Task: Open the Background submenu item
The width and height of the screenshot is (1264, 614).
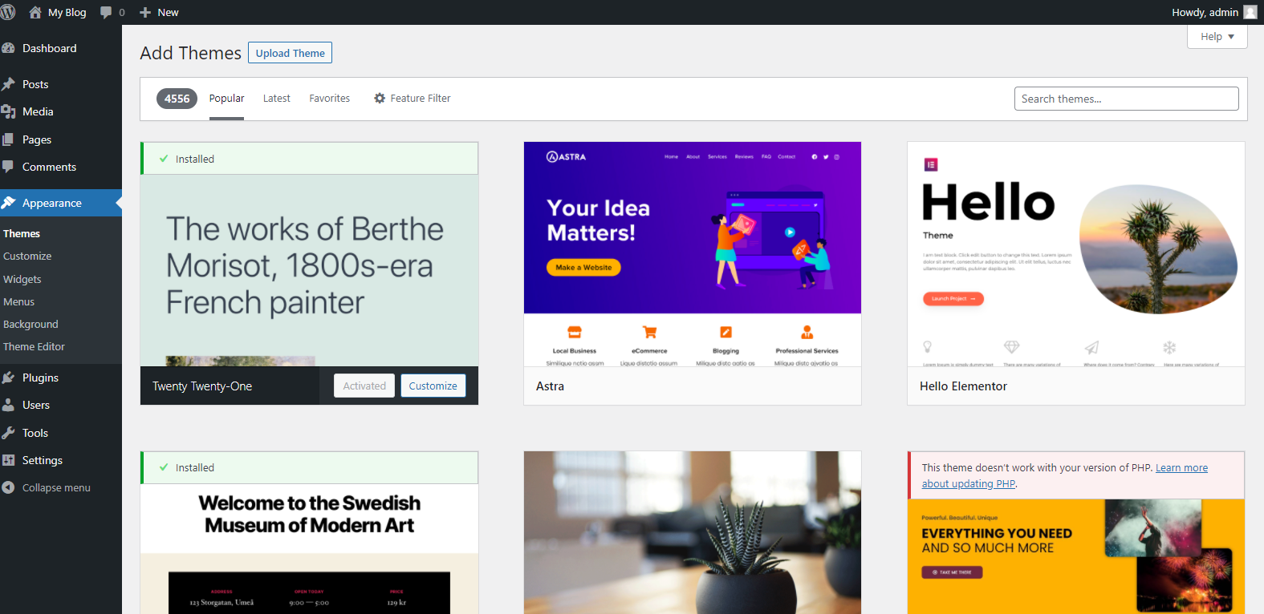Action: (x=30, y=324)
